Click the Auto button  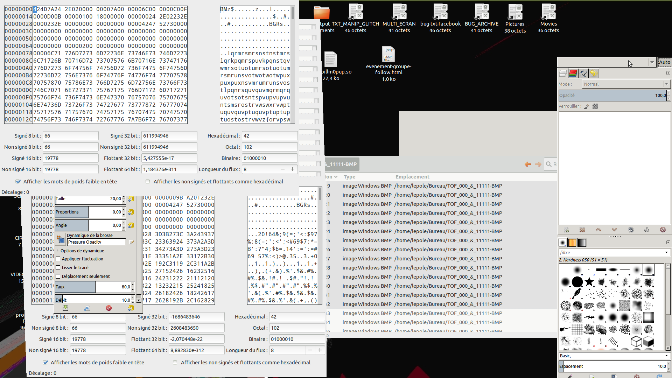click(664, 62)
